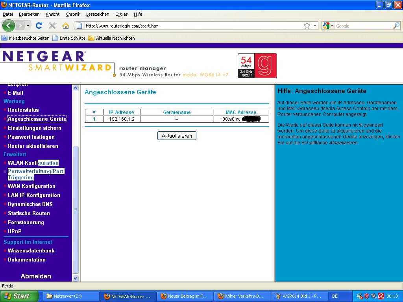Screen dimensions: 403x302
Task: Open the Bearbeiten menu
Action: 29,14
